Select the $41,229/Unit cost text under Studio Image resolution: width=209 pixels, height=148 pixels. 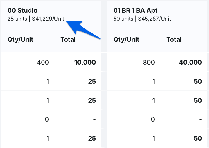point(48,19)
